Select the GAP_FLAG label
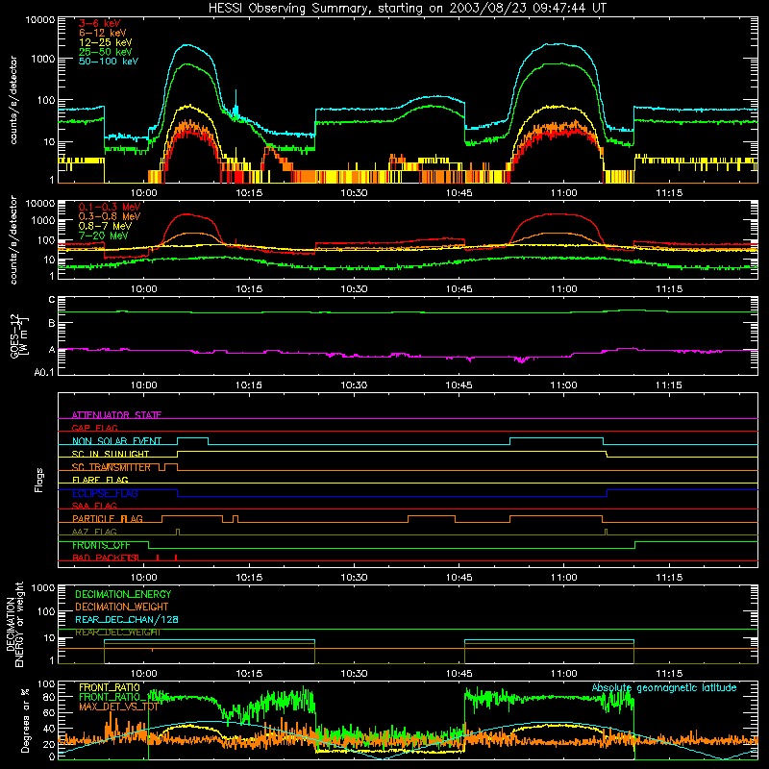769x769 pixels. (94, 428)
